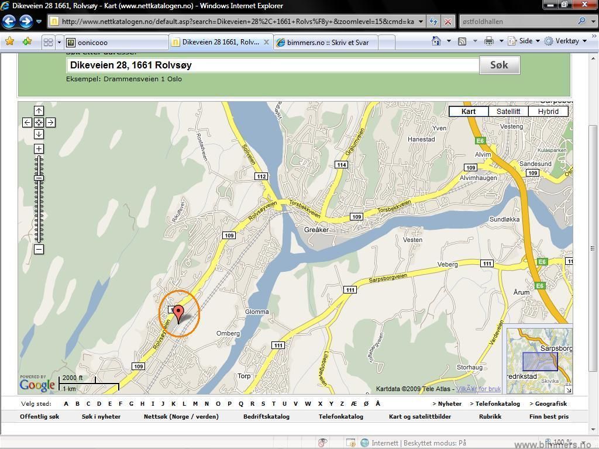Image resolution: width=599 pixels, height=449 pixels.
Task: Open Nettsøk (Norge / verden)
Action: (x=181, y=416)
